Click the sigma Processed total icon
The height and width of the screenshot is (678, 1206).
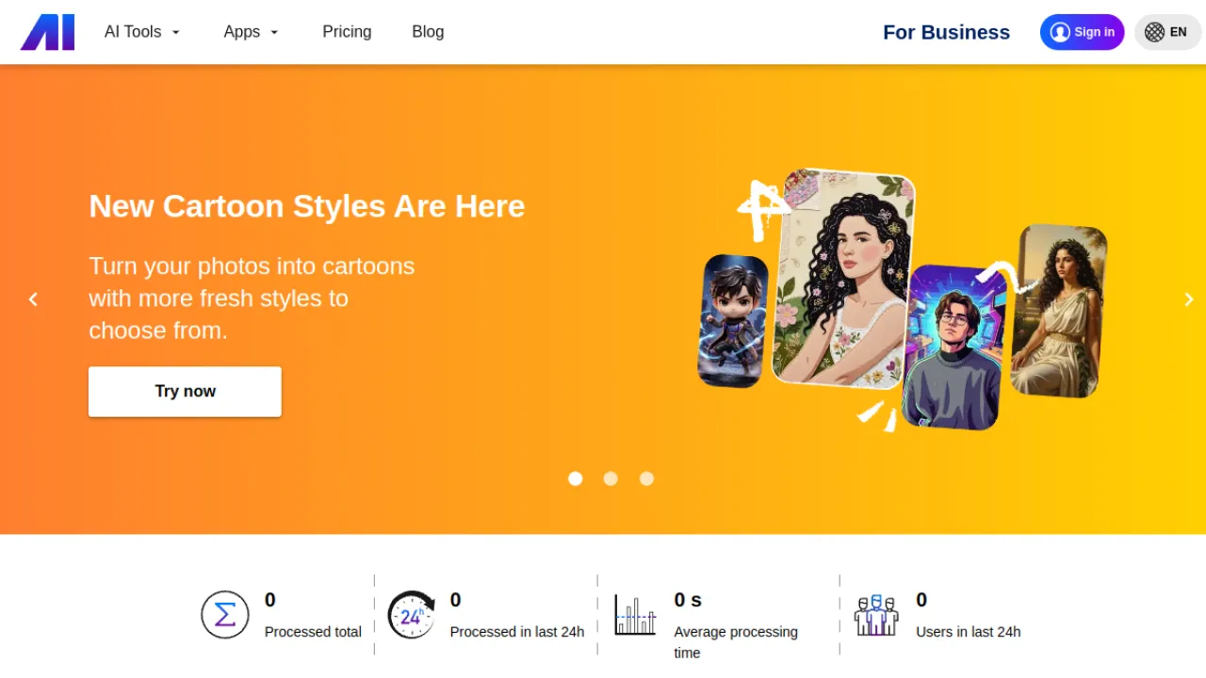pyautogui.click(x=225, y=615)
